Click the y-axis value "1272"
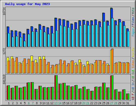The height and width of the screenshot is (106, 136). click(x=4, y=51)
